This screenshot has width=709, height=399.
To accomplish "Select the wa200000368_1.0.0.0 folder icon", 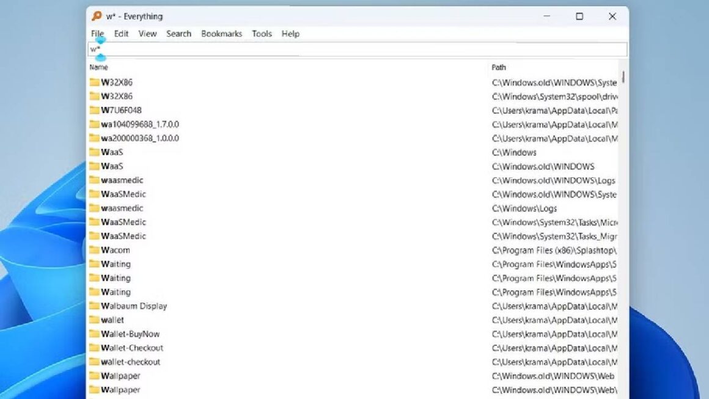I will pyautogui.click(x=94, y=138).
